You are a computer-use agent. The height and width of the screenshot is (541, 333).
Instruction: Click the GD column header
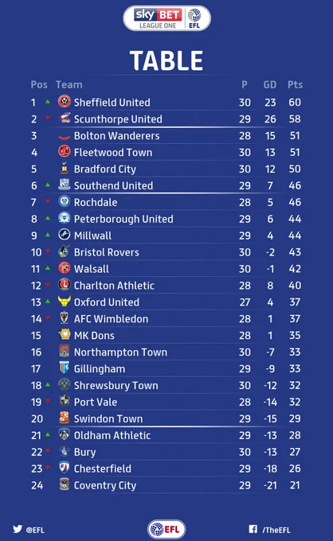pyautogui.click(x=270, y=84)
